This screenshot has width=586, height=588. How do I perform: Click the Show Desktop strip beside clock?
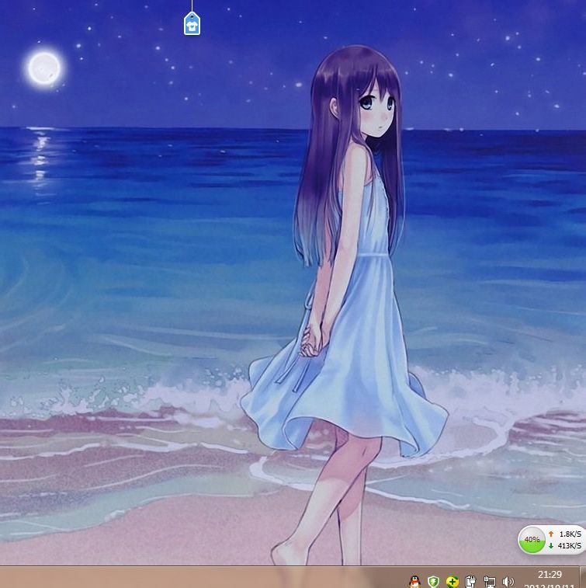pos(583,577)
